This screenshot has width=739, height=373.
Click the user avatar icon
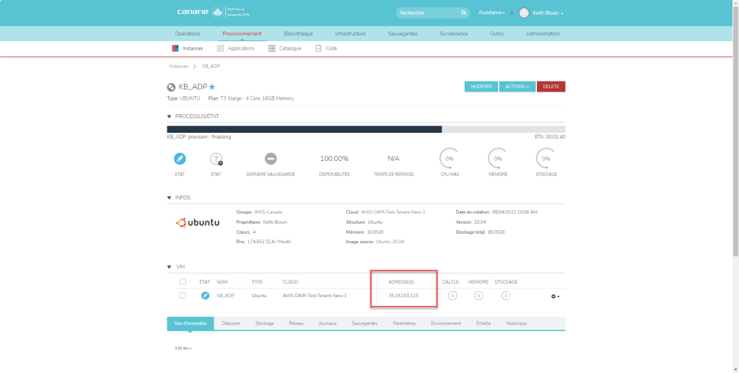pyautogui.click(x=524, y=13)
